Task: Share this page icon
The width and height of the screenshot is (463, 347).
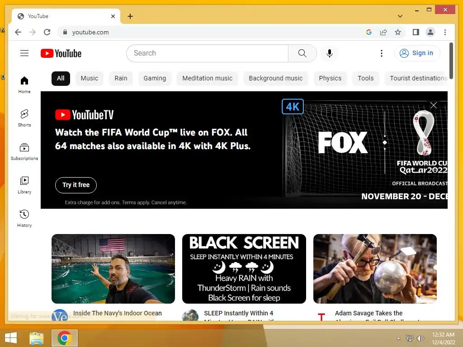Action: [x=383, y=32]
